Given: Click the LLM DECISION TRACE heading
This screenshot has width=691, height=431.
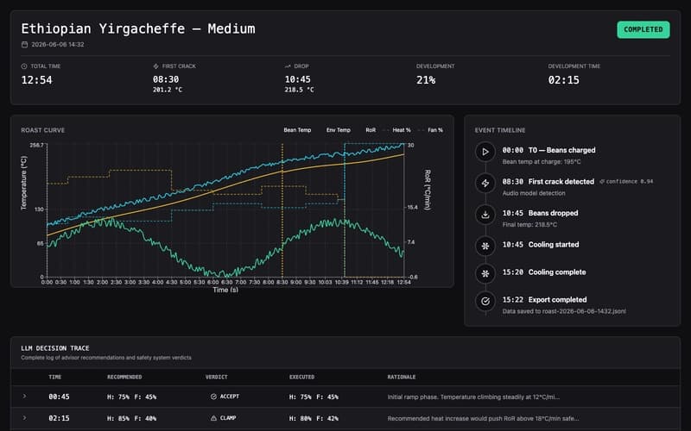Looking at the screenshot, I should [55, 348].
